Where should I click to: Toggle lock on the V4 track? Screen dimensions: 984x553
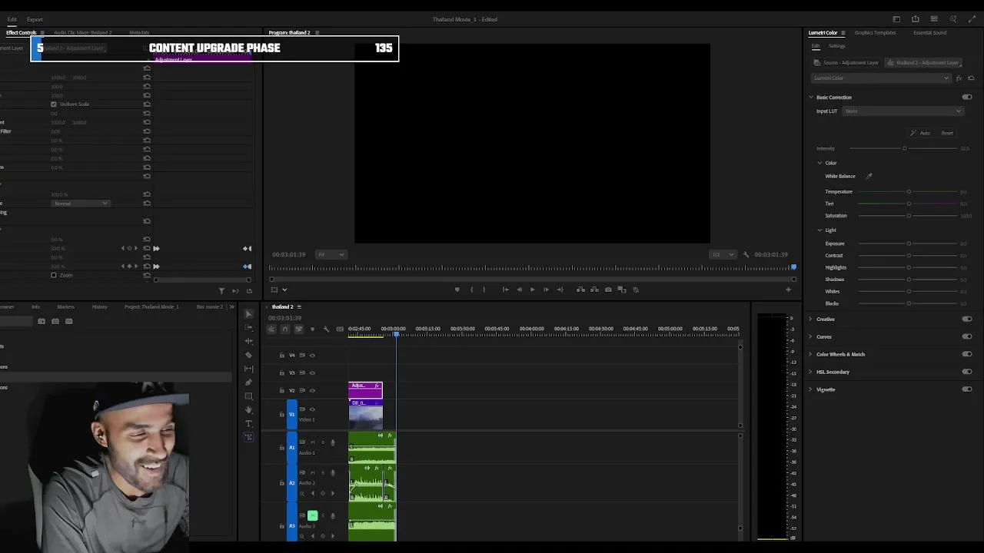click(281, 355)
